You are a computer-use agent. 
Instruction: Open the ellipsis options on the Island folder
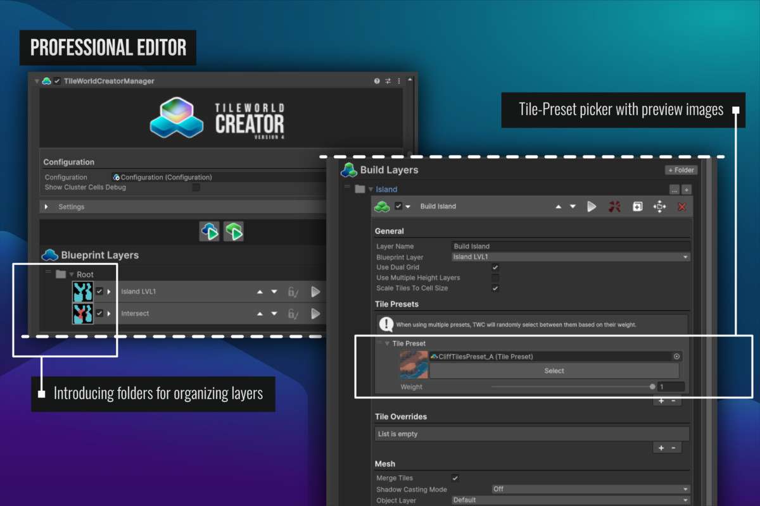(x=674, y=189)
